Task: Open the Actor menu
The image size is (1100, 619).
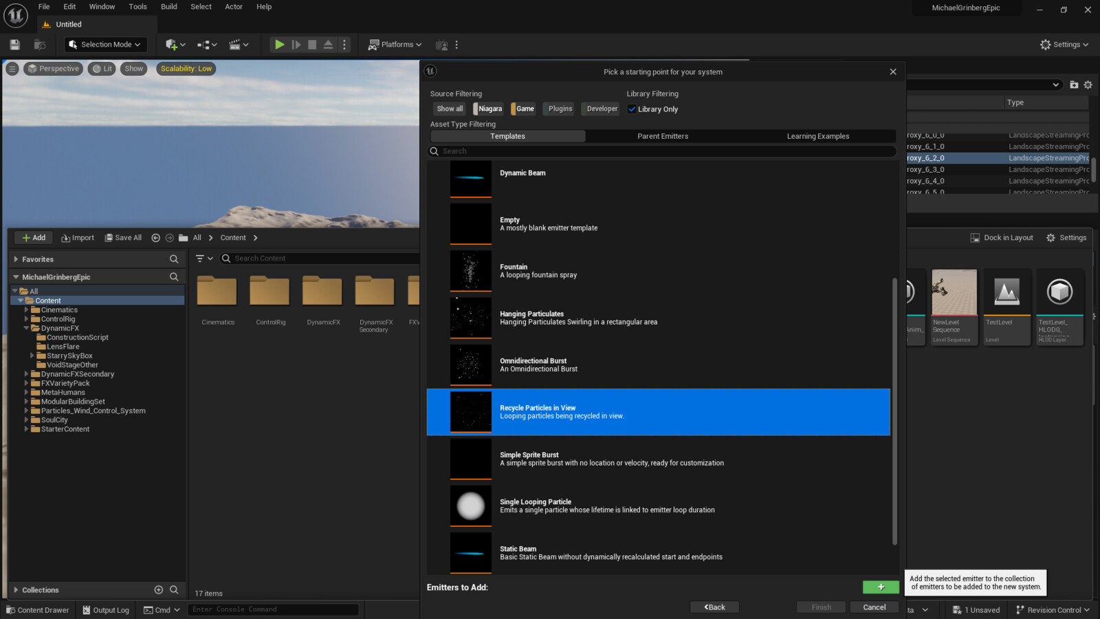Action: click(x=234, y=7)
